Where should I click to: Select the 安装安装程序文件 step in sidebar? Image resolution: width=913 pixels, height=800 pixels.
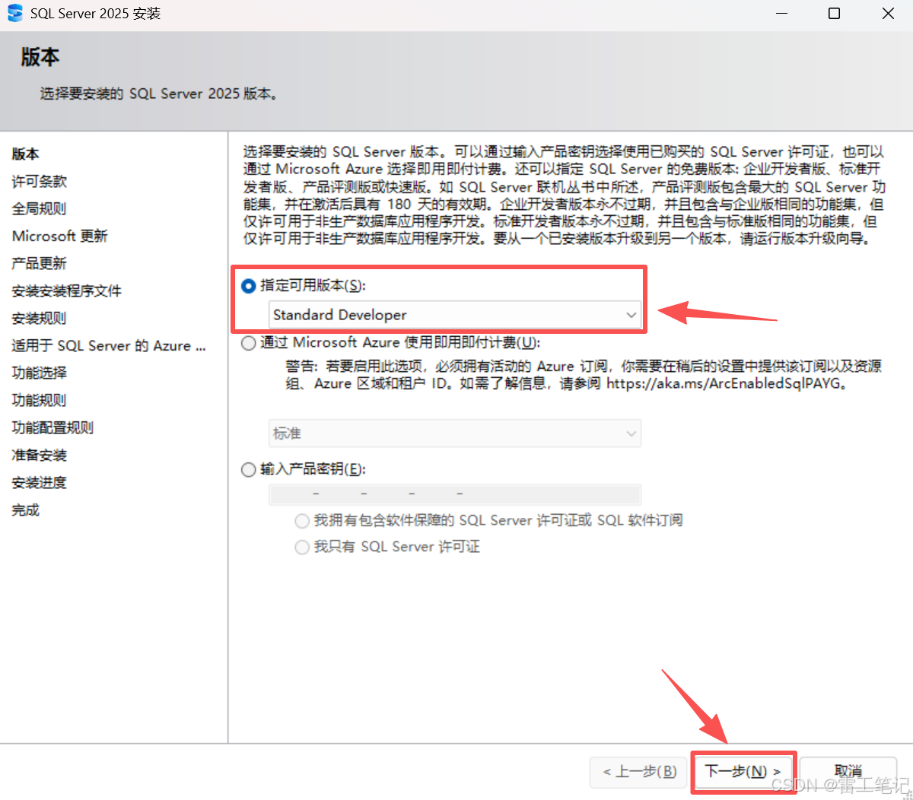tap(67, 291)
